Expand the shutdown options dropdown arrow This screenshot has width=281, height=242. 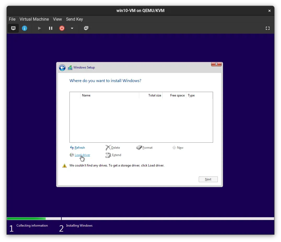72,28
